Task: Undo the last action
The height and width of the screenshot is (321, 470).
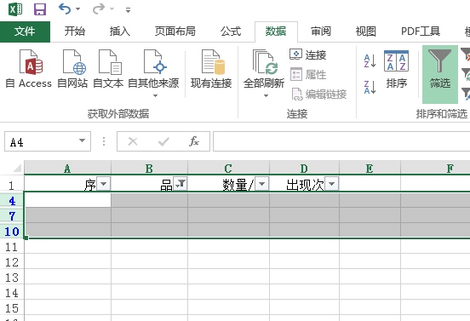Action: click(65, 9)
